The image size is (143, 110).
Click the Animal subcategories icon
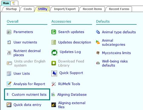98,42
